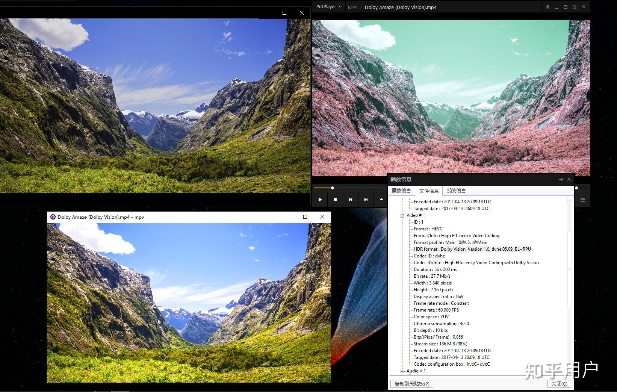Image resolution: width=617 pixels, height=392 pixels.
Task: Click the PotPlayer volume slider knob
Action: pyautogui.click(x=576, y=188)
